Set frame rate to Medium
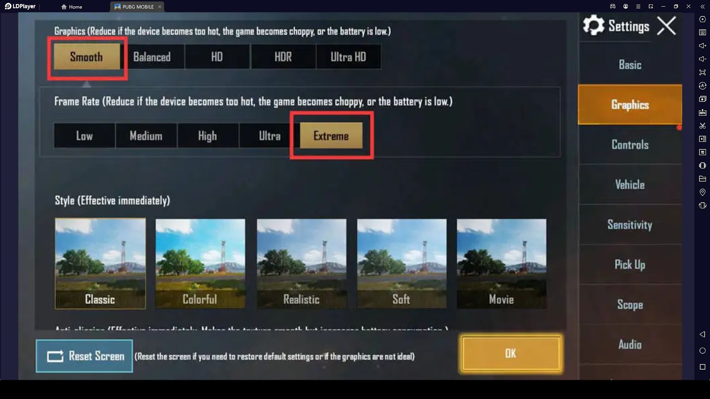 (x=146, y=136)
